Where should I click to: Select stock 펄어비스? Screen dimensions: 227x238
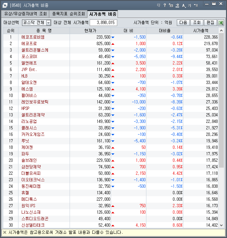[x=29, y=95]
